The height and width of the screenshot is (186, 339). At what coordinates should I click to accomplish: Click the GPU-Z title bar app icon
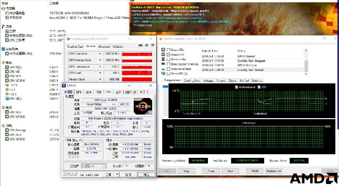[68, 39]
